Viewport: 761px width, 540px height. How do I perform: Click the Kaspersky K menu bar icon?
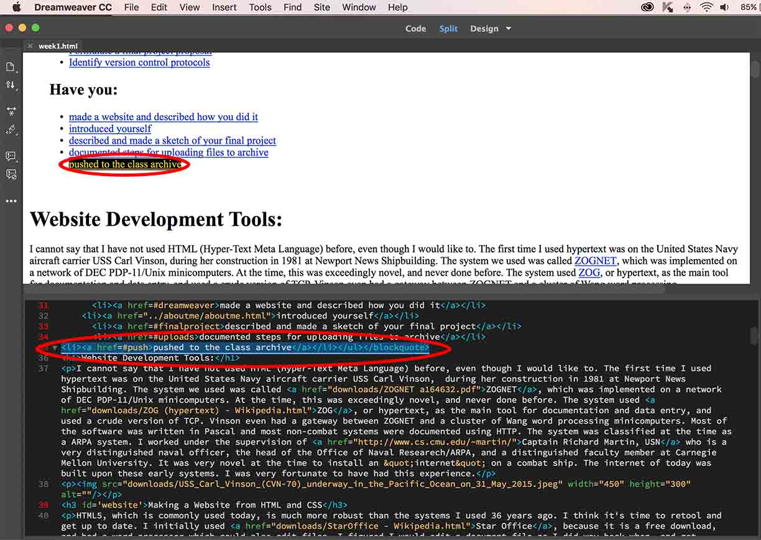(668, 7)
